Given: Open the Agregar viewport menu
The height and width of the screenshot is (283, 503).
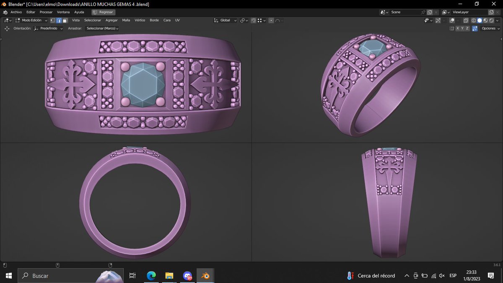Looking at the screenshot, I should click(x=111, y=20).
